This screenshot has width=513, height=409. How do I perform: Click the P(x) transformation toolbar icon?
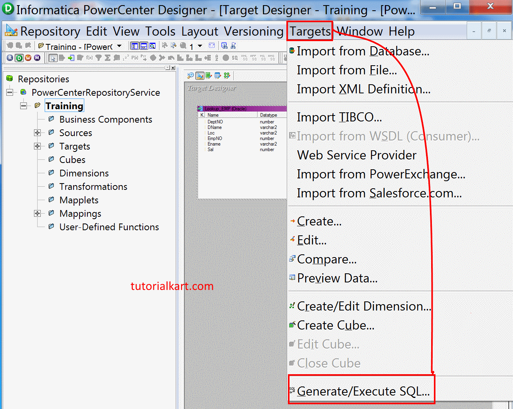click(x=135, y=58)
